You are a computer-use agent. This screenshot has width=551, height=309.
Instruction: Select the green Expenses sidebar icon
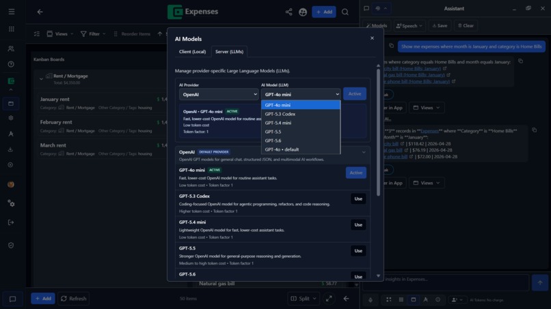coord(11,81)
